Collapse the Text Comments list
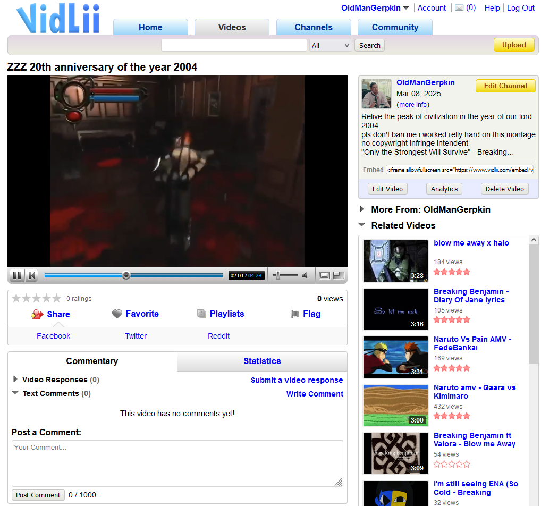541x506 pixels. [x=15, y=392]
